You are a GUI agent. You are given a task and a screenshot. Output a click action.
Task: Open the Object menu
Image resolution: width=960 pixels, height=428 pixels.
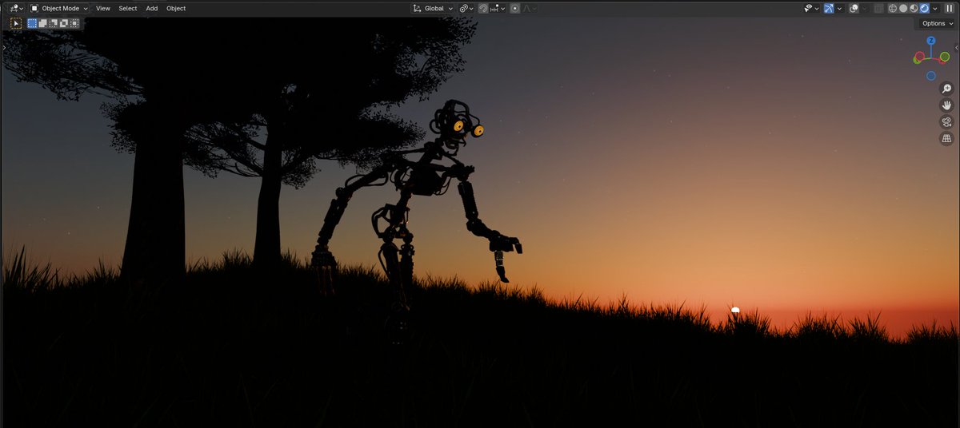(x=176, y=8)
